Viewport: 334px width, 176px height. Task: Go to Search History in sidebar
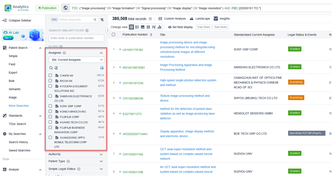click(x=18, y=142)
